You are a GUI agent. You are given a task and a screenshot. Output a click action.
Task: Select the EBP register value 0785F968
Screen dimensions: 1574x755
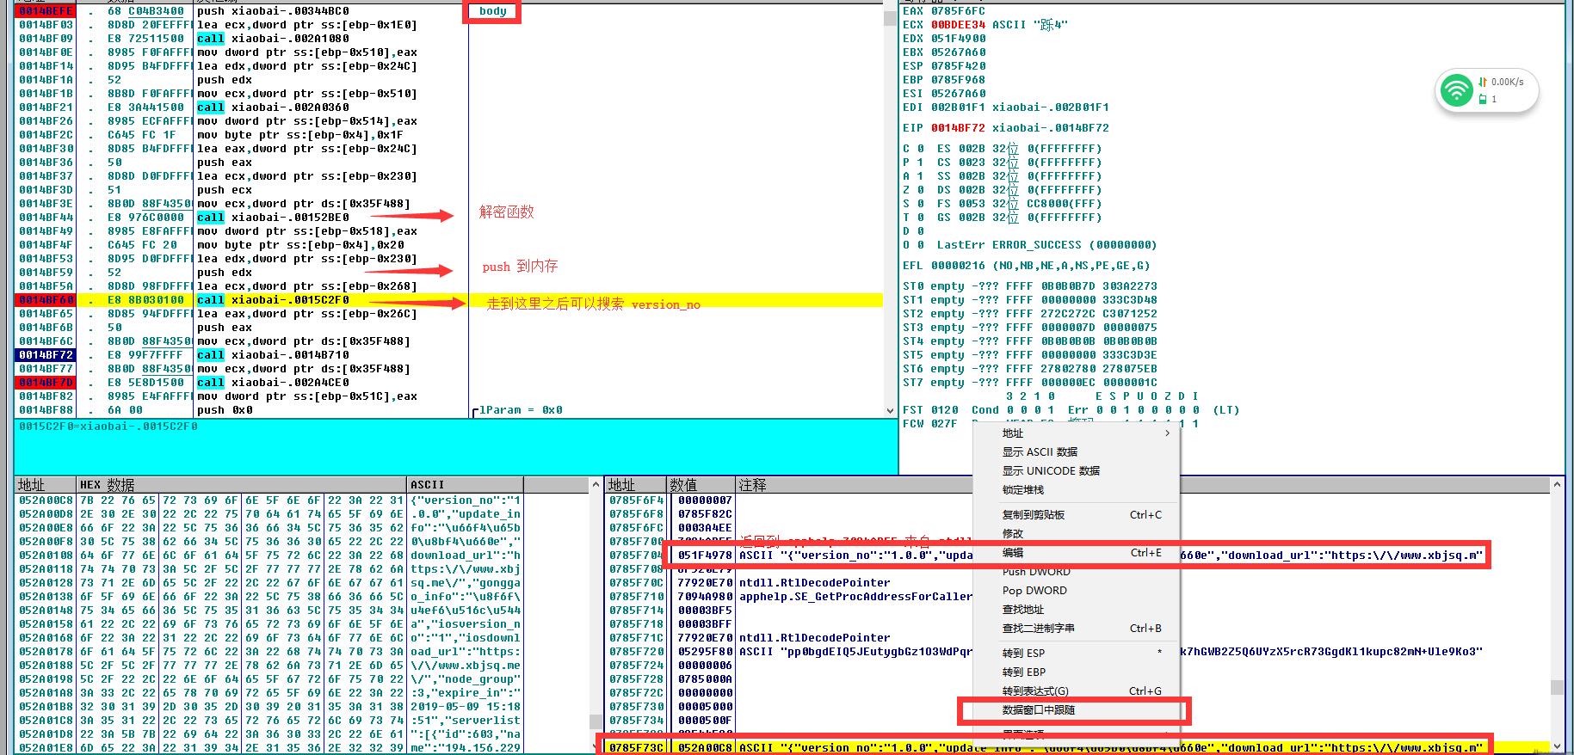point(958,80)
